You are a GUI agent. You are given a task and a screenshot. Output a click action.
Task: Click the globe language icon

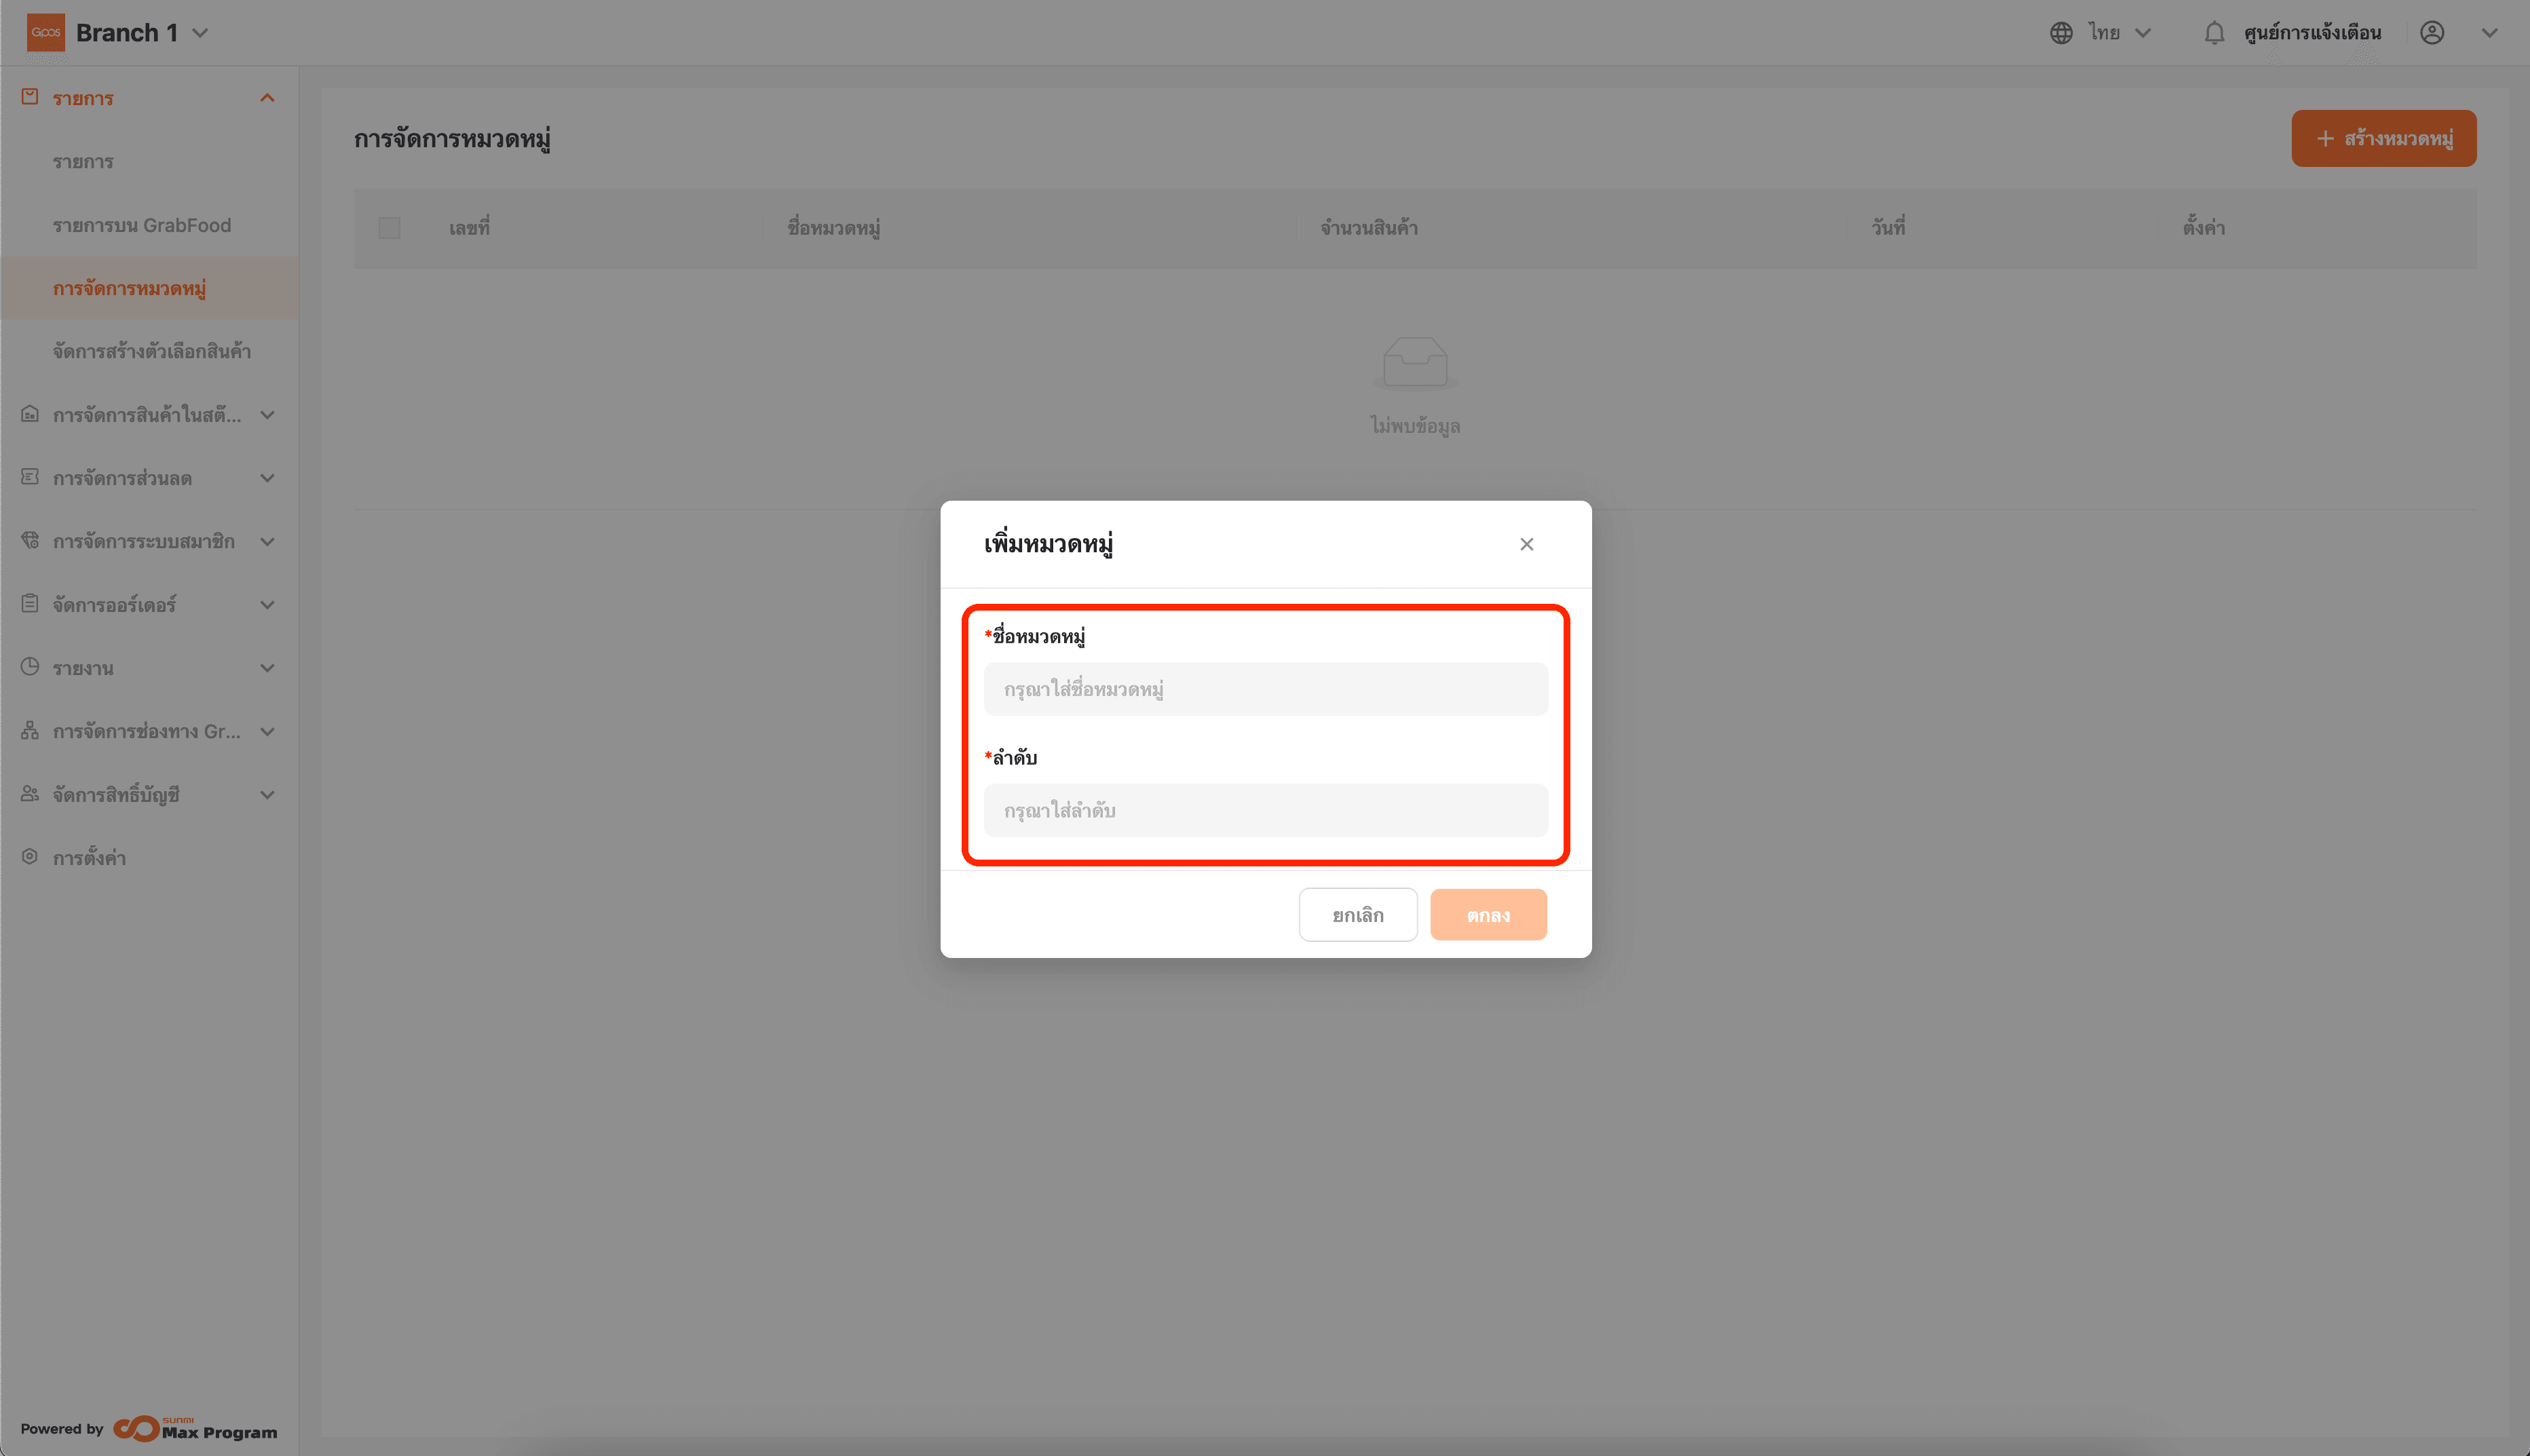click(x=2061, y=33)
